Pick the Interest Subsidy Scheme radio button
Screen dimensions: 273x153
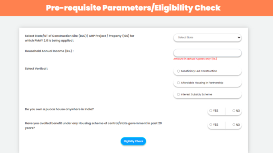pyautogui.click(x=178, y=94)
